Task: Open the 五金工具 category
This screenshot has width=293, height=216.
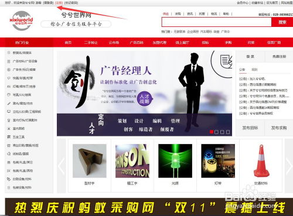Action: 19,137
